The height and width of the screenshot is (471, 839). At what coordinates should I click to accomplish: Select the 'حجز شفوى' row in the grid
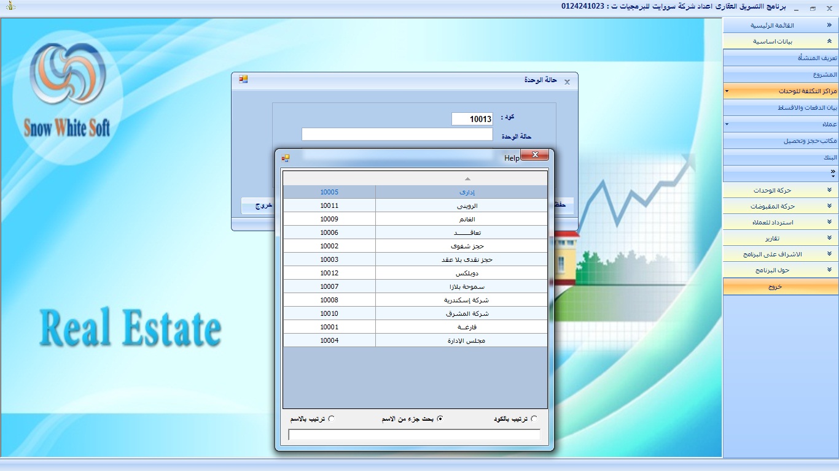(x=415, y=246)
